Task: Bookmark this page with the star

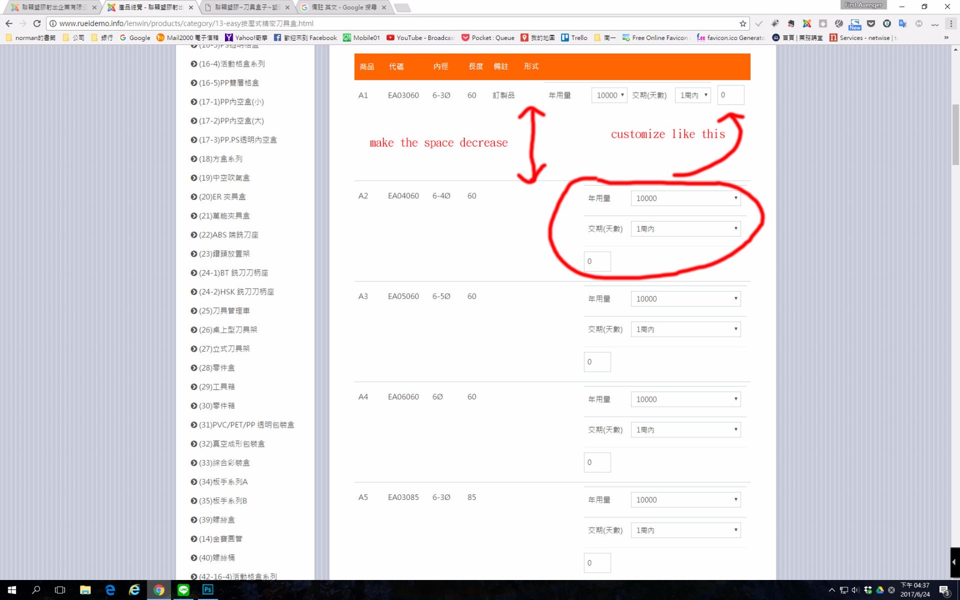Action: click(x=743, y=23)
